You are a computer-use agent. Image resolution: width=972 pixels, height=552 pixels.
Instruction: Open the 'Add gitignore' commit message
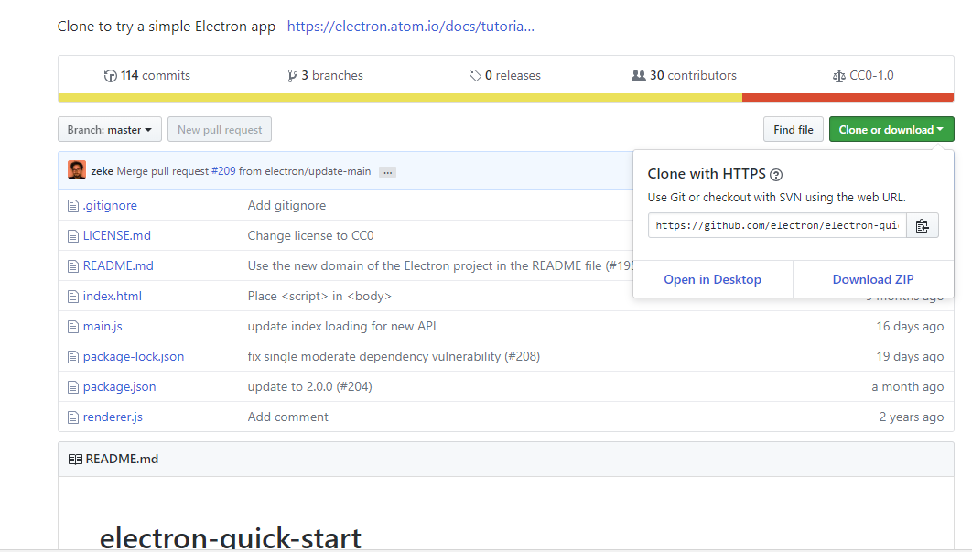click(286, 206)
